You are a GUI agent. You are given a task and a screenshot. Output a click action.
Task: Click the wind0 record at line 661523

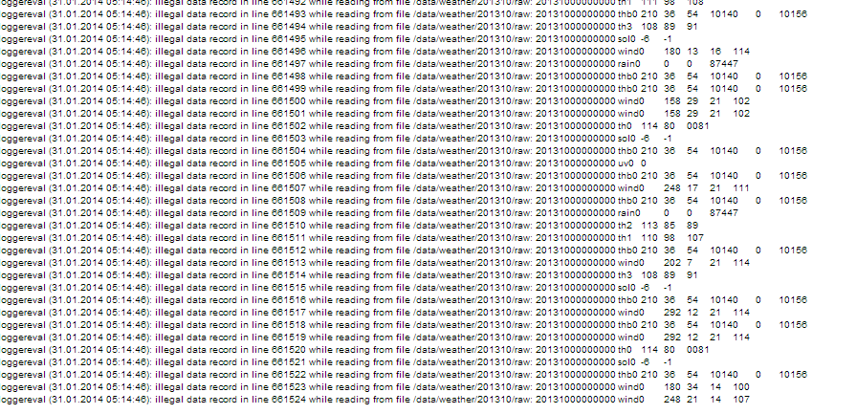376,386
